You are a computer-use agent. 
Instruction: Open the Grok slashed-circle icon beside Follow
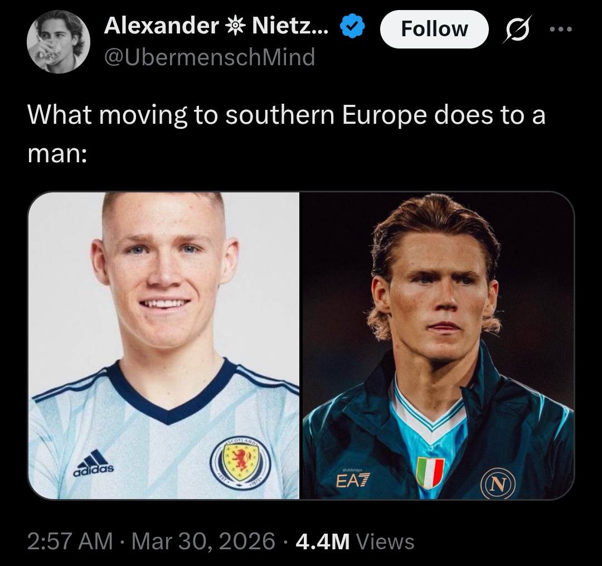(517, 28)
